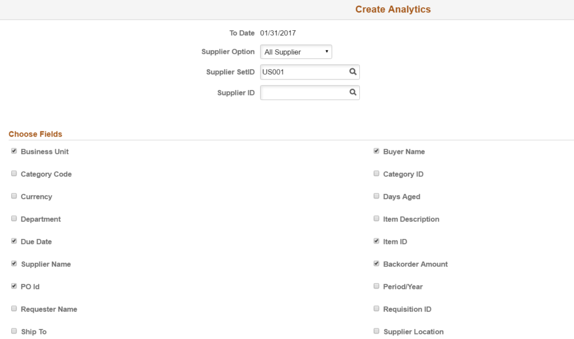
Task: Uncheck the Due Date checkbox
Action: point(13,240)
